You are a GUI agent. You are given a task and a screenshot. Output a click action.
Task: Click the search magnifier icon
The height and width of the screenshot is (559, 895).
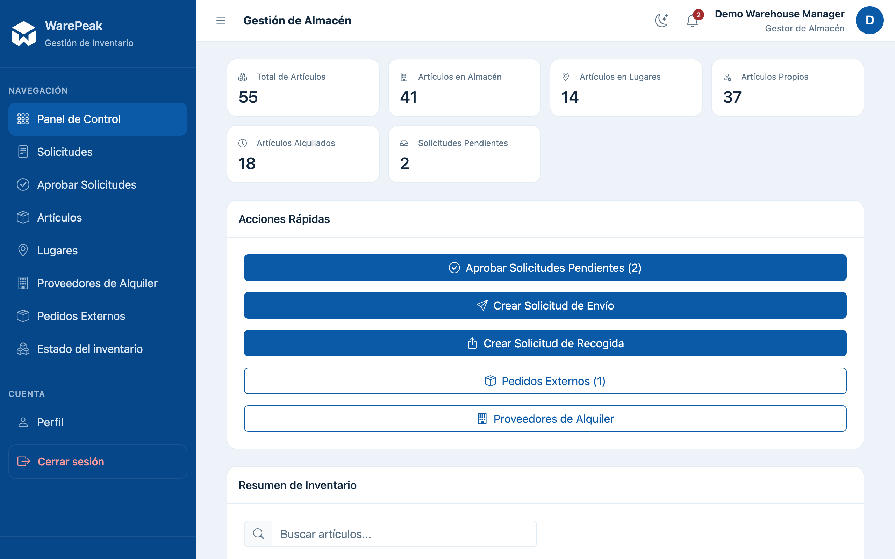pos(258,534)
